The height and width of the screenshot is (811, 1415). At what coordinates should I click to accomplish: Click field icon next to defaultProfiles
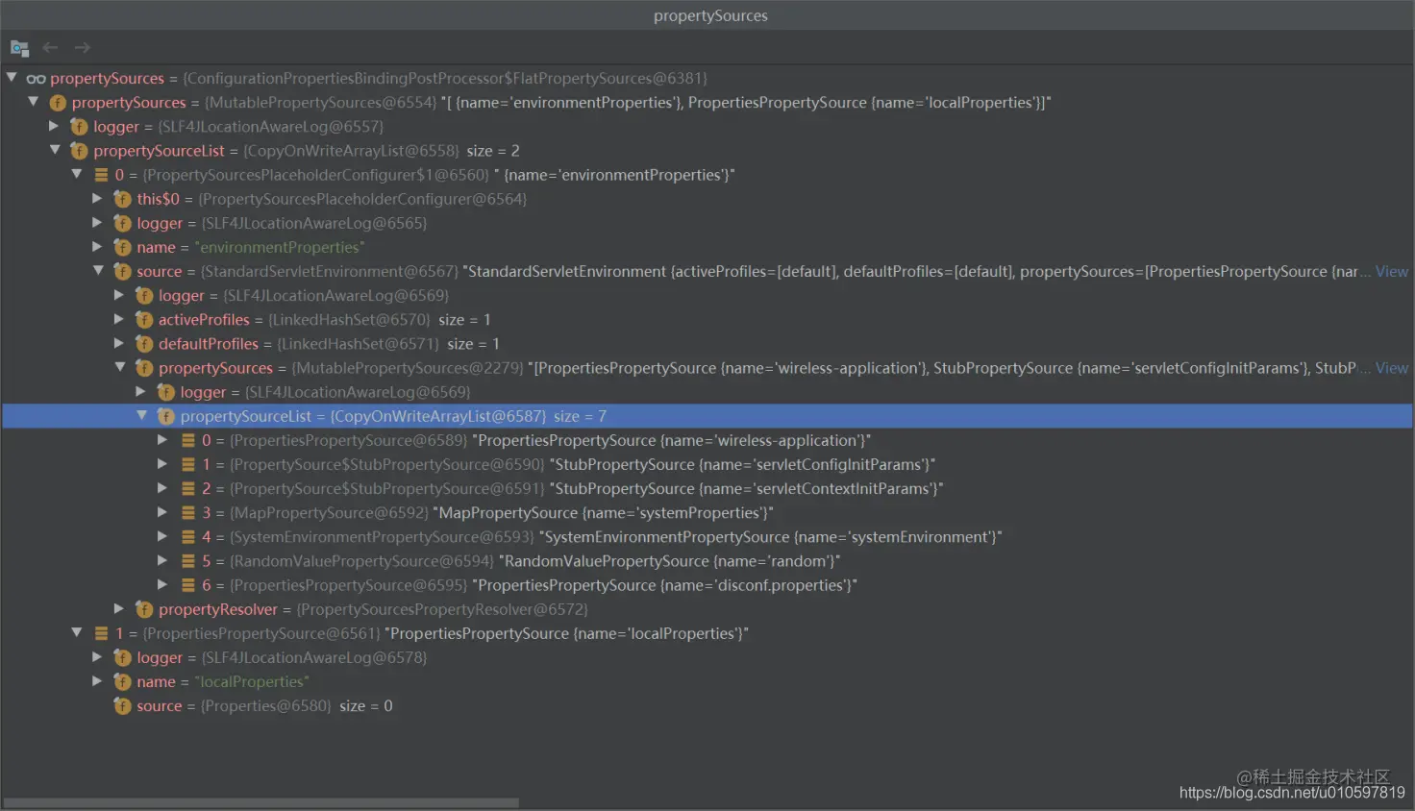pyautogui.click(x=144, y=343)
